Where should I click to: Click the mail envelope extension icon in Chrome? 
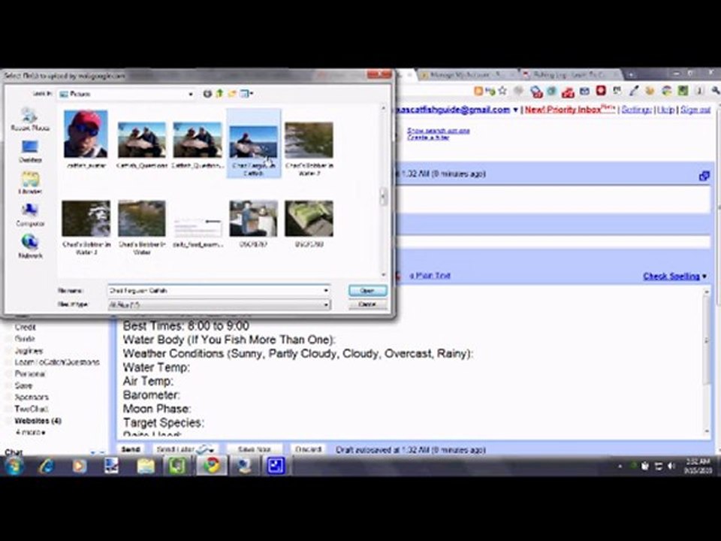tap(584, 91)
